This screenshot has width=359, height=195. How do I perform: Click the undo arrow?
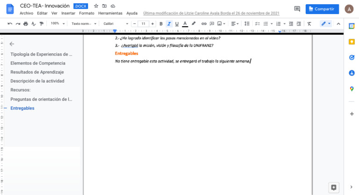tap(10, 23)
